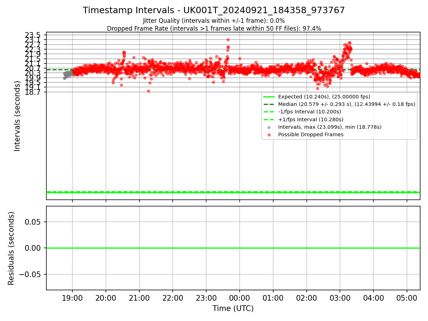Click the 02:00 x-axis tick label
This screenshot has width=428, height=321.
307,297
